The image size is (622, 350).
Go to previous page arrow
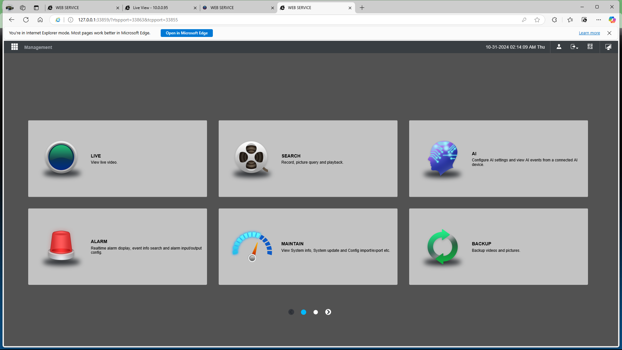tap(291, 312)
